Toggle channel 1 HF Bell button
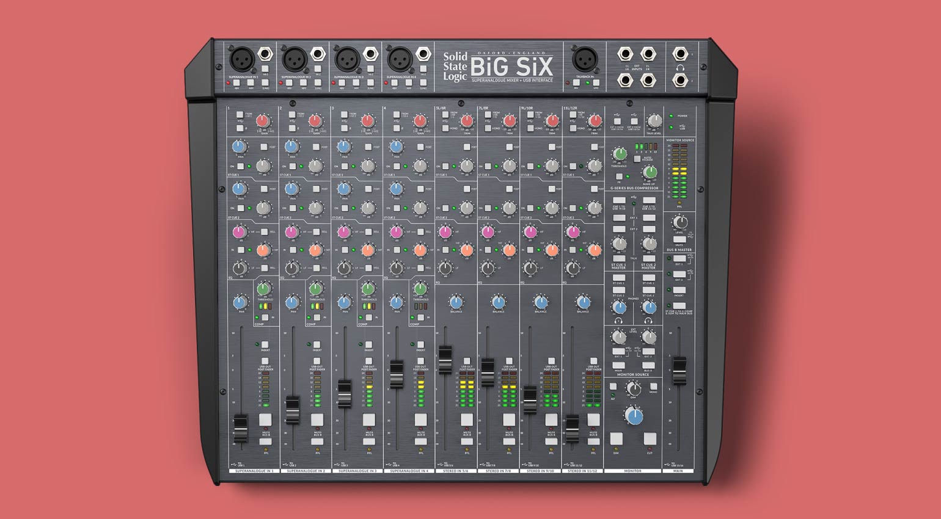The height and width of the screenshot is (519, 941). click(x=265, y=233)
